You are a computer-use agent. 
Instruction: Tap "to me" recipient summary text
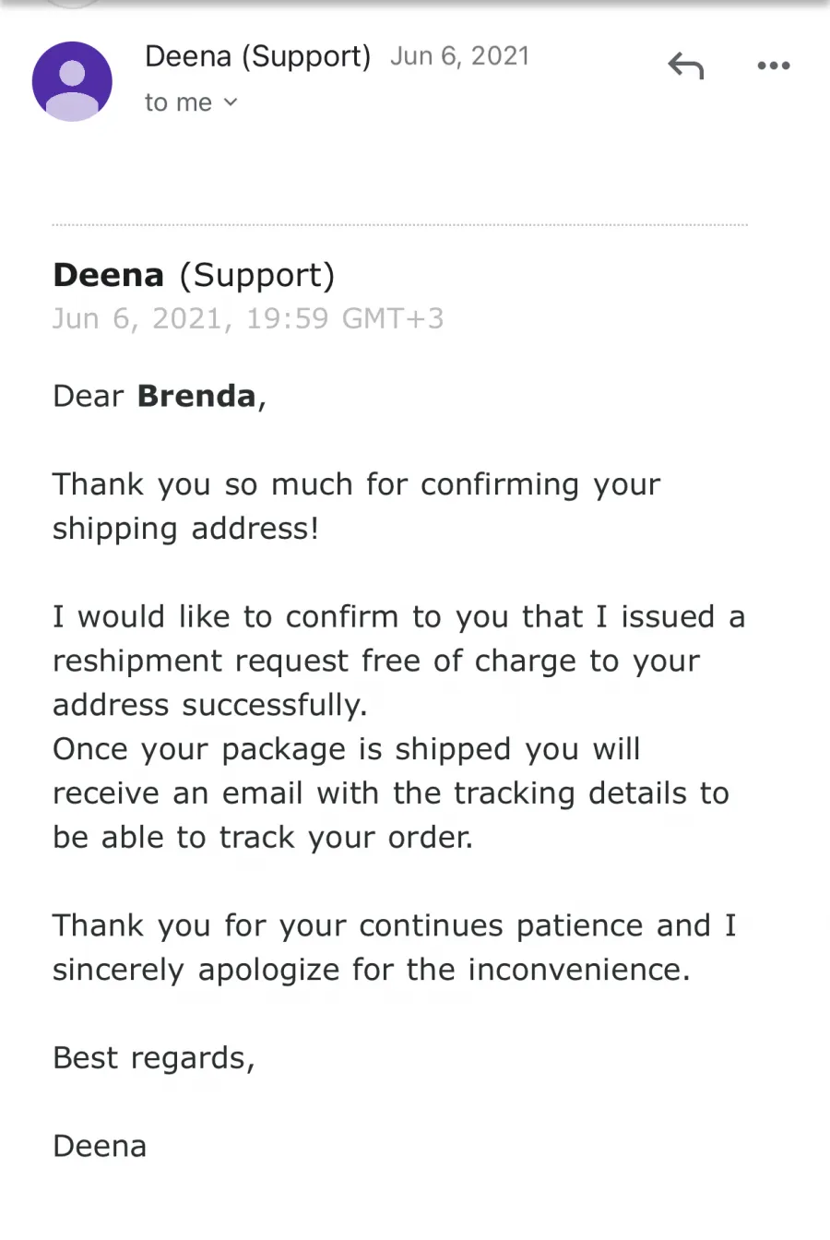[178, 102]
